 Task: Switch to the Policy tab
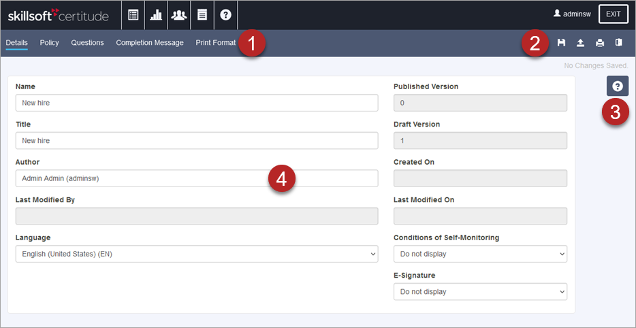point(49,43)
